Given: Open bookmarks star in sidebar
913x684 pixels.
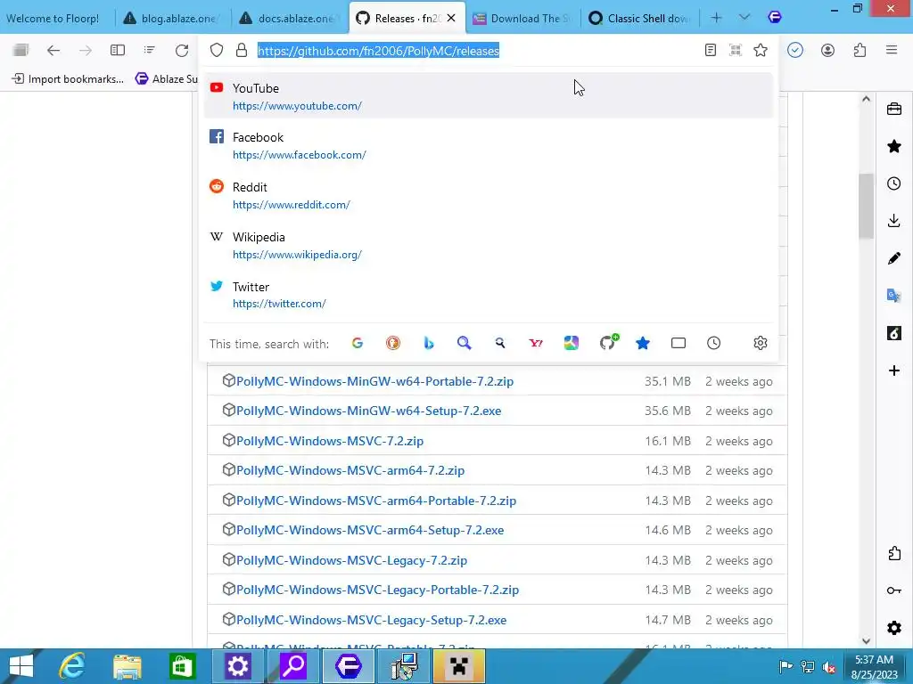Looking at the screenshot, I should click(x=894, y=146).
